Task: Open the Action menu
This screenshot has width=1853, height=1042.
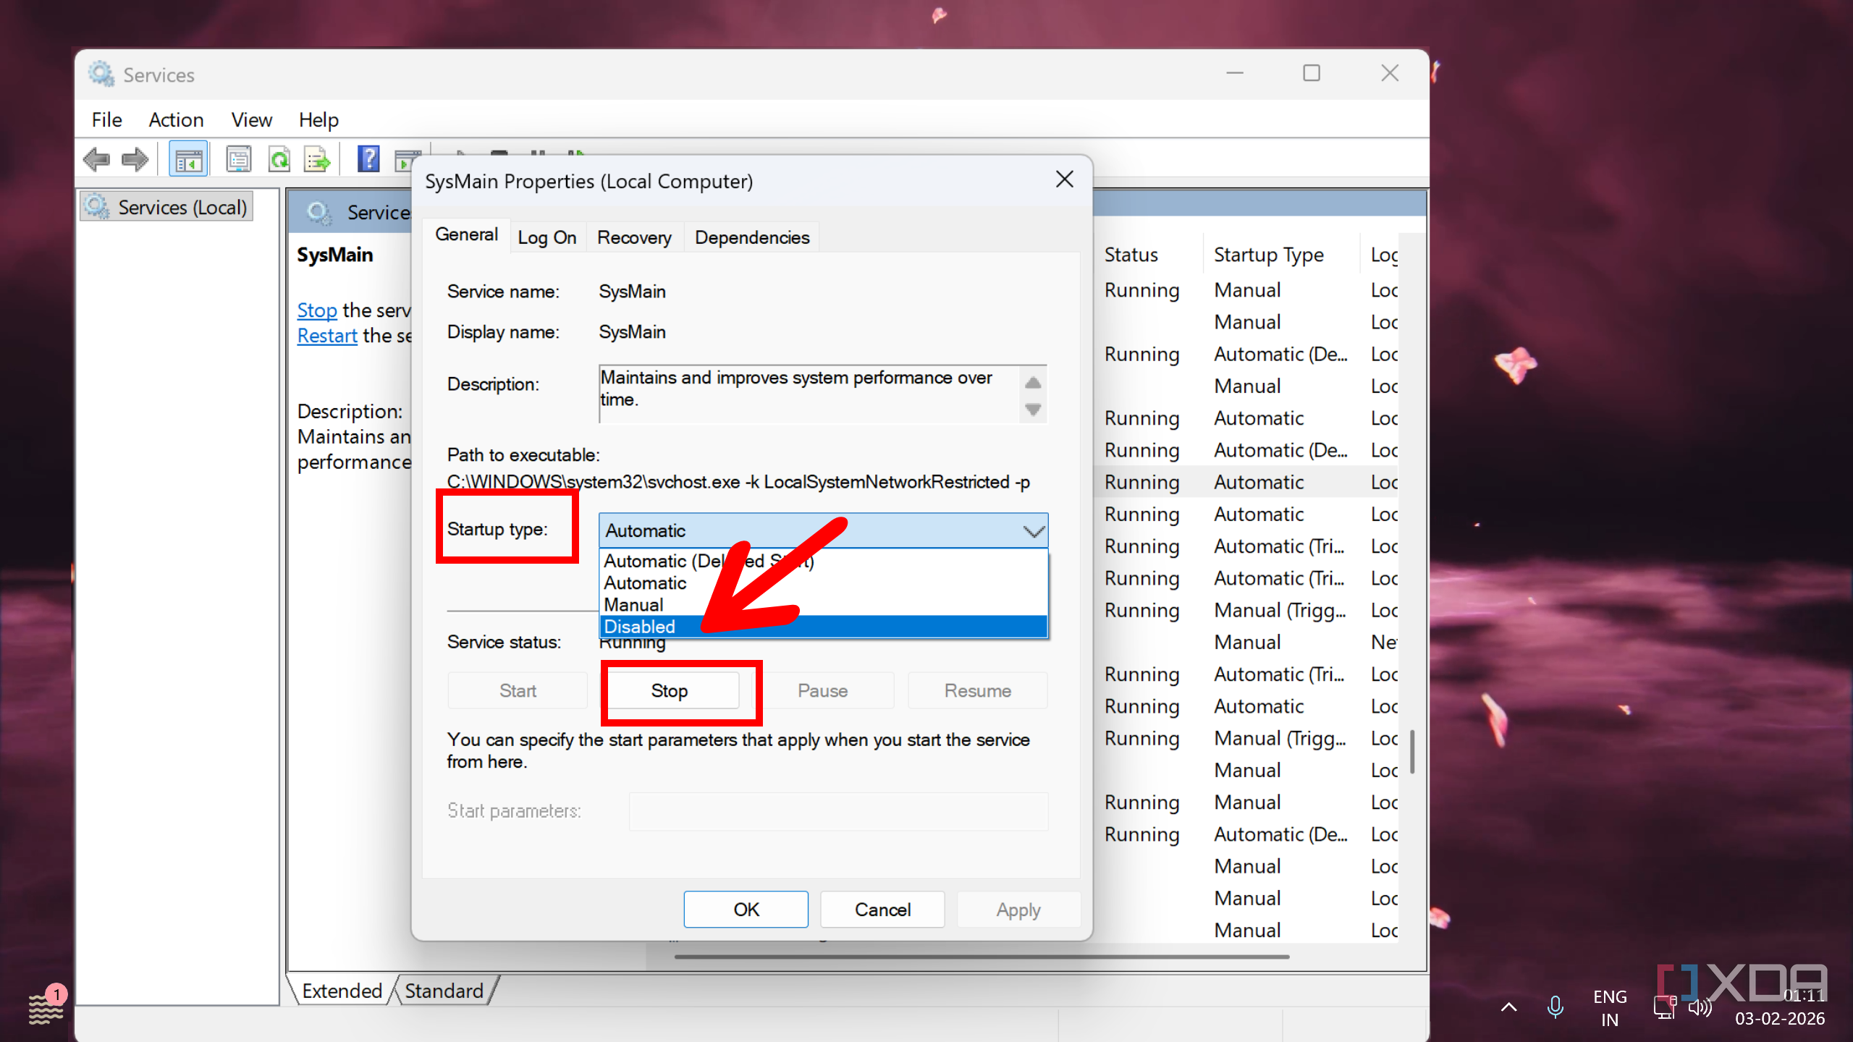Action: click(x=176, y=119)
